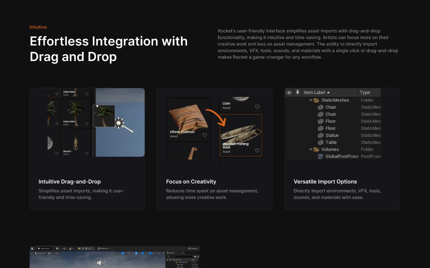Open the Platforms dropdown menu
The width and height of the screenshot is (430, 268).
point(103,248)
